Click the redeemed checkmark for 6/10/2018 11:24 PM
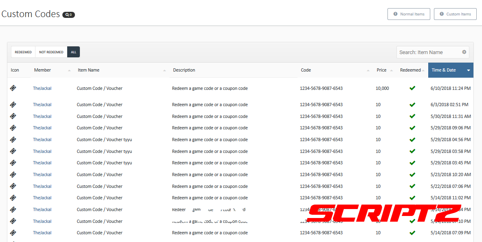The width and height of the screenshot is (482, 242). [412, 88]
